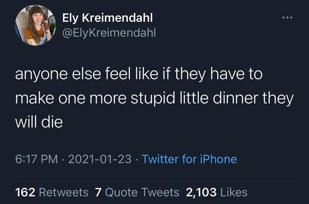The width and height of the screenshot is (309, 204).
Task: Click the 'will die' line of the tweet
Action: pyautogui.click(x=39, y=122)
